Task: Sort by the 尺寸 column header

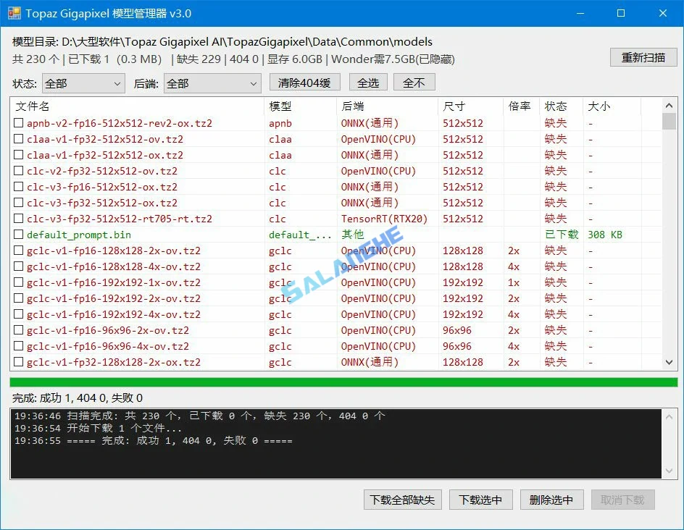Action: pos(471,106)
